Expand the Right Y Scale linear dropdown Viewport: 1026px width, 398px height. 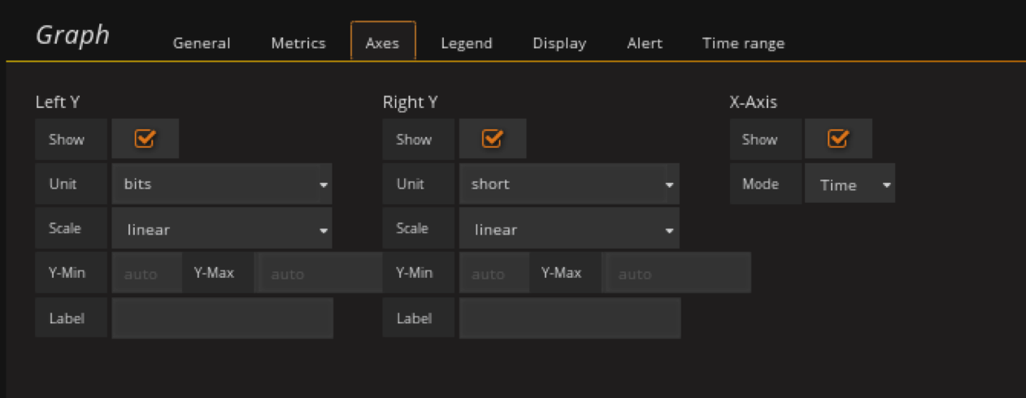point(569,230)
